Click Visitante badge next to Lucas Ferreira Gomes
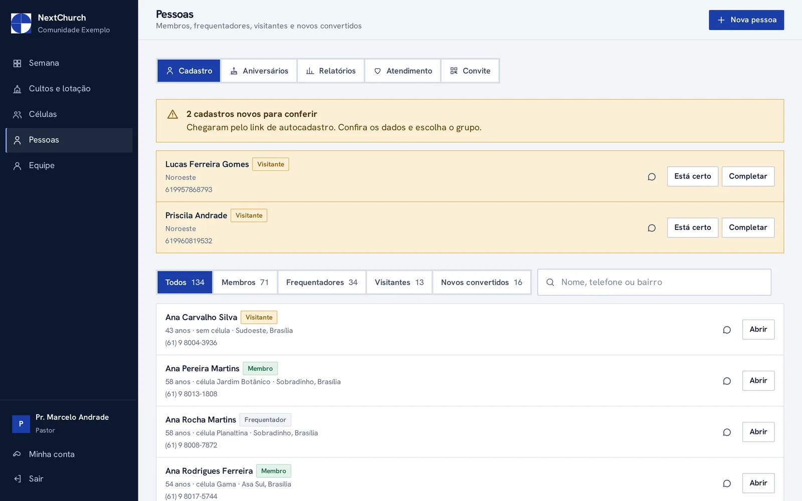Viewport: 802px width, 501px height. pos(271,164)
